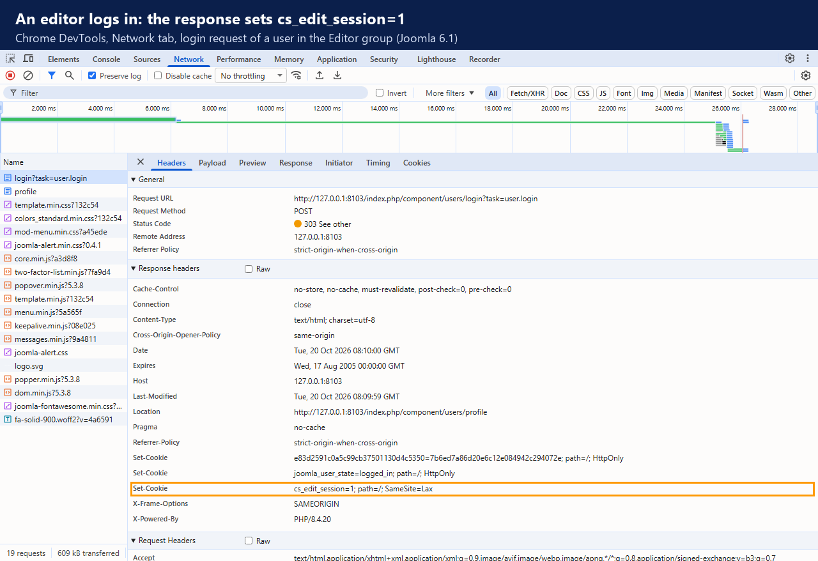Toggle the network filter funnel icon
818x561 pixels.
pyautogui.click(x=52, y=75)
